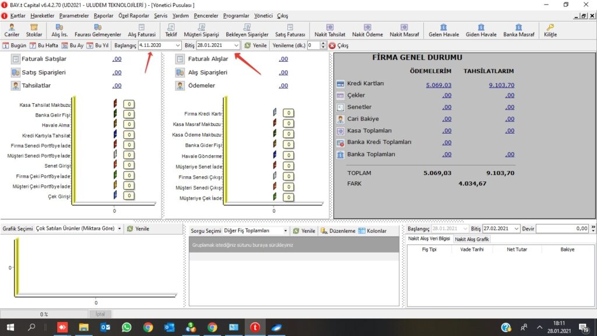Open WhatsApp from the Windows taskbar
This screenshot has height=336, width=597.
pyautogui.click(x=127, y=327)
